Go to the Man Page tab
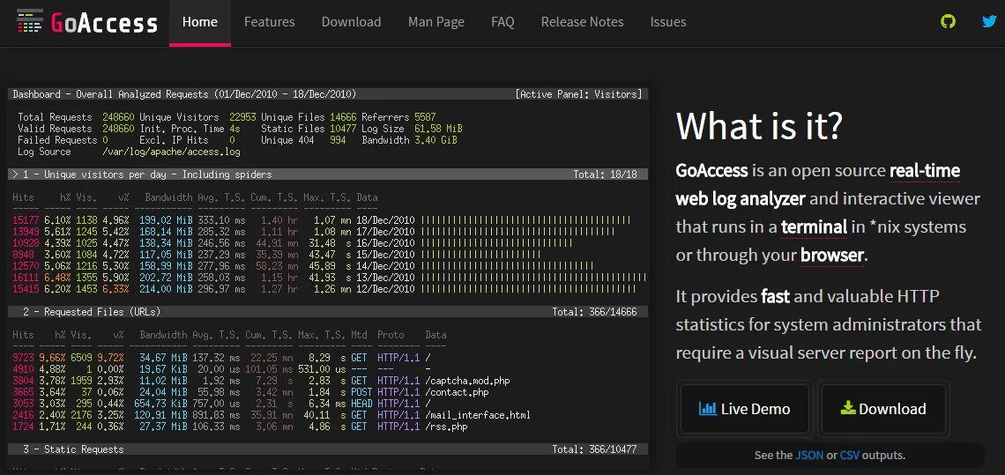 [x=435, y=22]
